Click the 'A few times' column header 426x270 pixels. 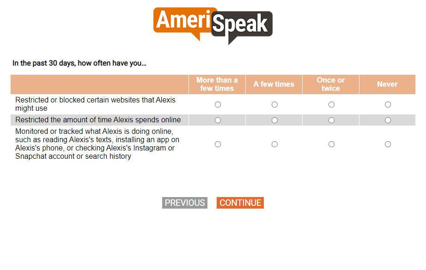pyautogui.click(x=274, y=84)
